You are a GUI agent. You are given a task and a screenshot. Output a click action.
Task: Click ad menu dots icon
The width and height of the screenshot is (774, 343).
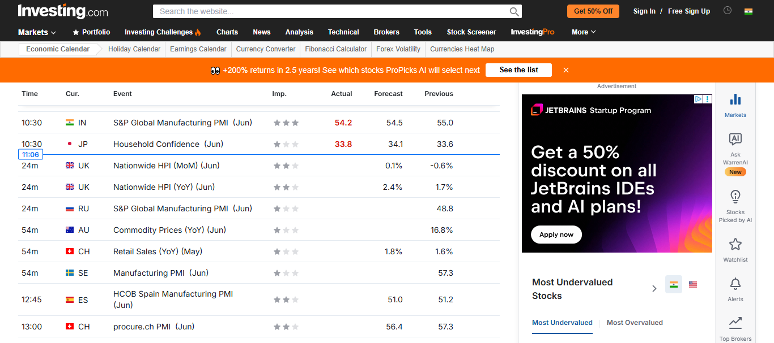click(x=708, y=99)
